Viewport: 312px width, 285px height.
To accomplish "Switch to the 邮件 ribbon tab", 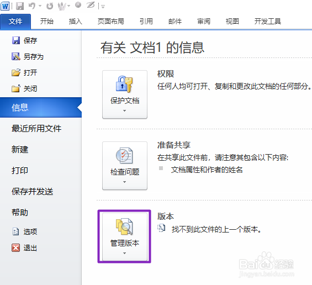I will click(x=175, y=22).
